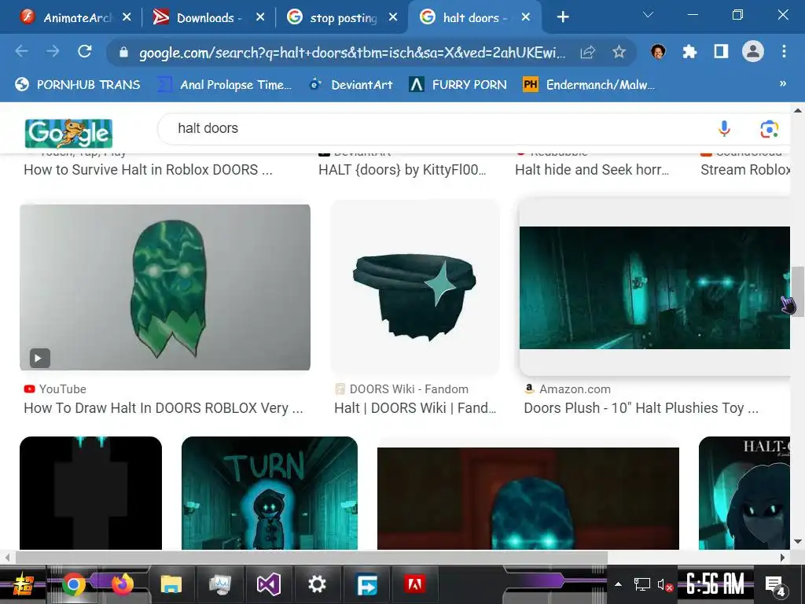The image size is (805, 604).
Task: Open Adobe app from taskbar
Action: (x=414, y=584)
